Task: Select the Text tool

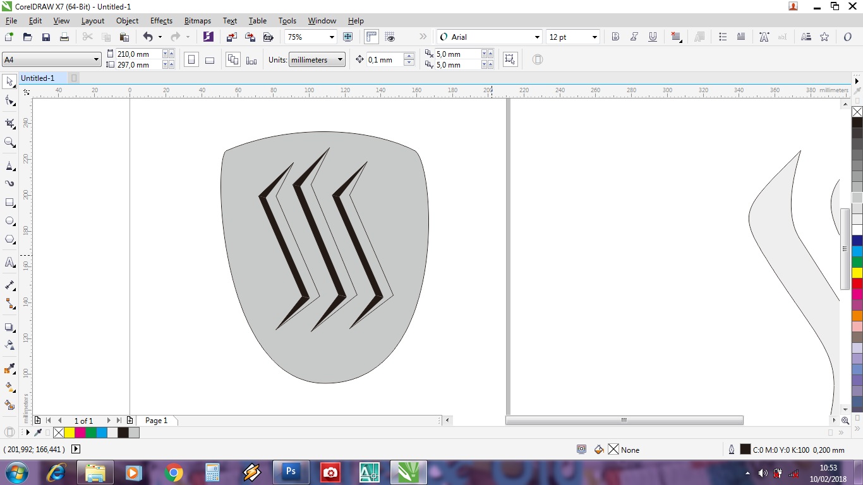Action: click(9, 262)
